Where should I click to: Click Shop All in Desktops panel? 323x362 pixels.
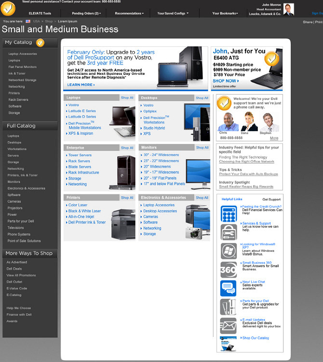click(x=202, y=98)
